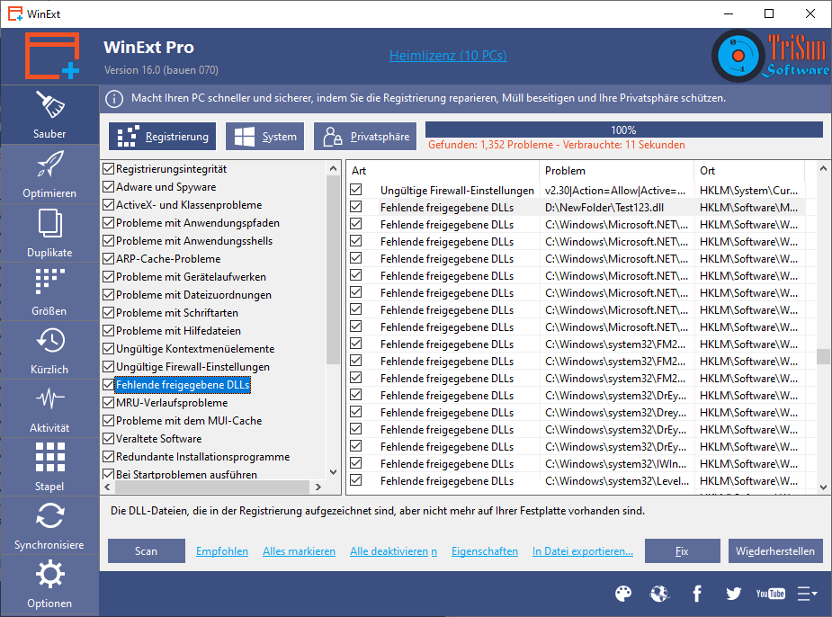
Task: Click the results list scroll-up arrow
Action: (x=823, y=169)
